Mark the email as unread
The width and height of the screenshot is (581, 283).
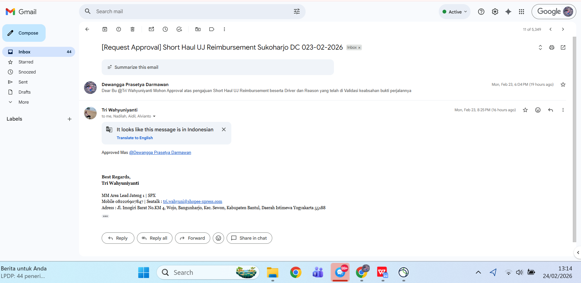point(151,29)
